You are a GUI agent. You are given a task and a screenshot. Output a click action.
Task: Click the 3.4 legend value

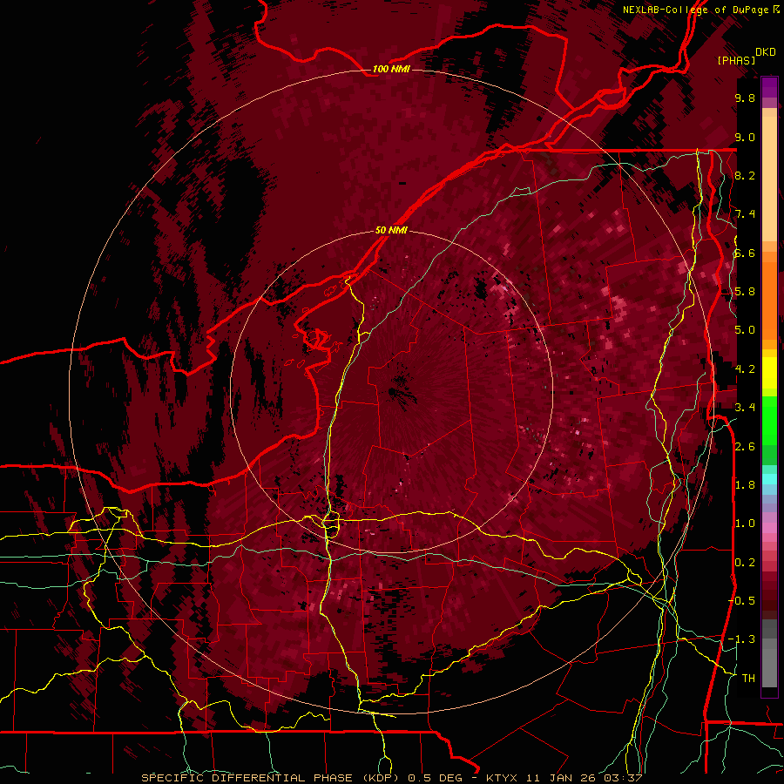tap(745, 408)
